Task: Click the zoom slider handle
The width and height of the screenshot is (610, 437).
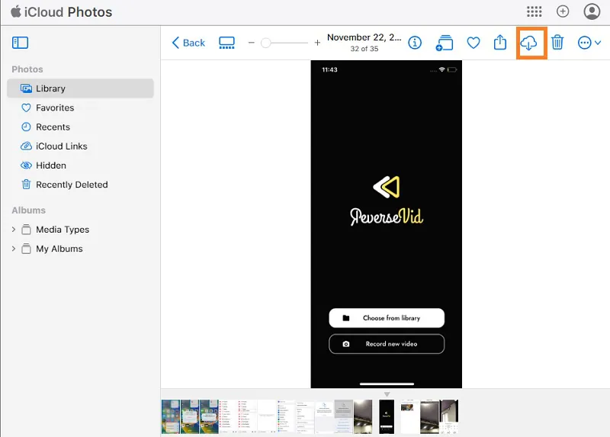Action: click(265, 43)
